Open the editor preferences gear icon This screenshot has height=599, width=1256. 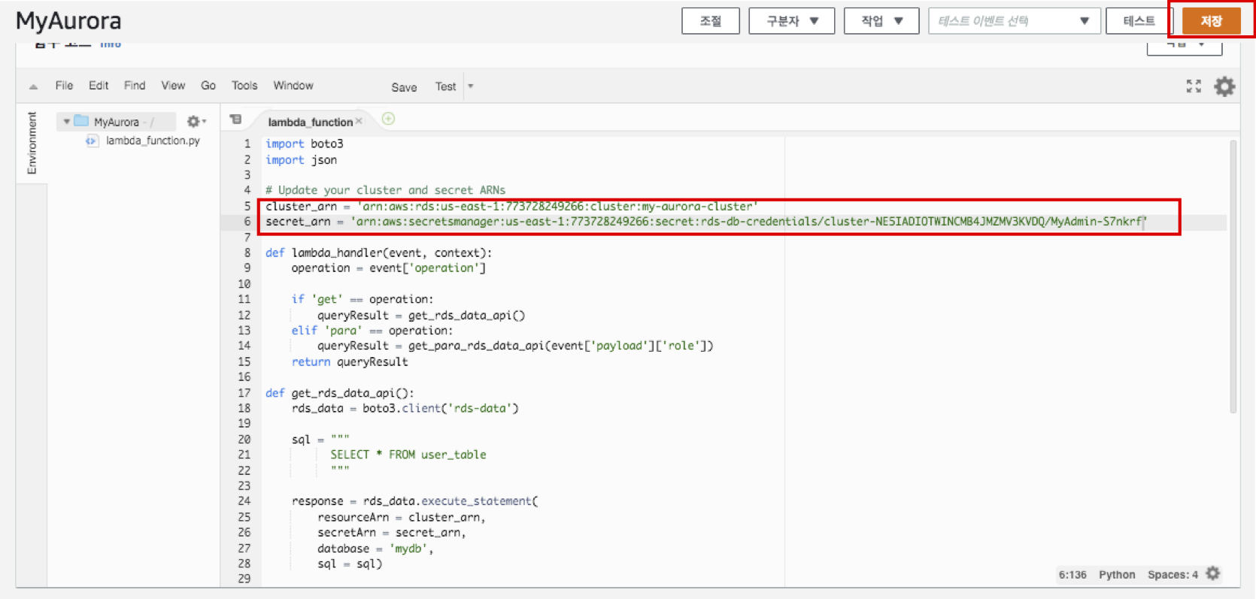point(1224,86)
